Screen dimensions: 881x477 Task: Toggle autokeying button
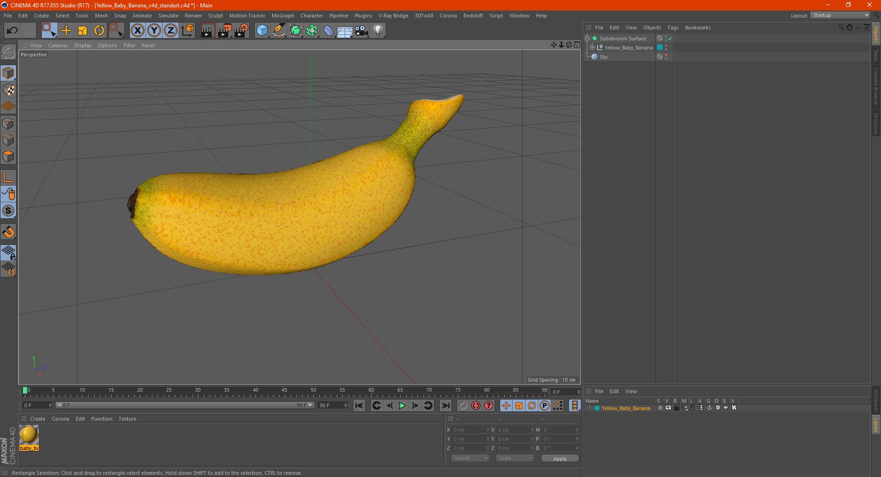coord(476,405)
